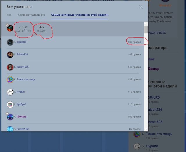Click the 139 правок count in dialog
186x152 pixels.
[134, 79]
